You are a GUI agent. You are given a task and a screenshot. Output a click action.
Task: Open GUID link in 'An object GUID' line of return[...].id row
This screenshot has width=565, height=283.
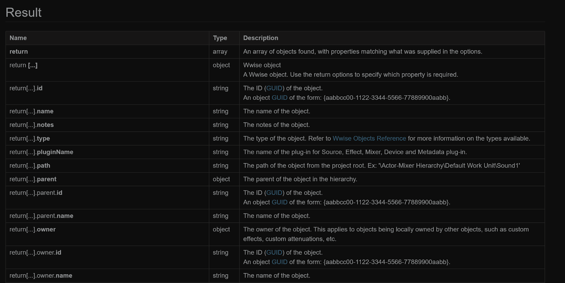279,98
